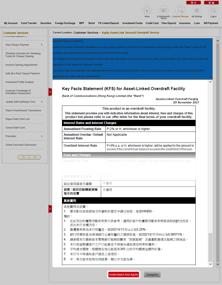This screenshot has width=222, height=285.
Task: Open the Fund Transfer menu
Action: (x=29, y=23)
